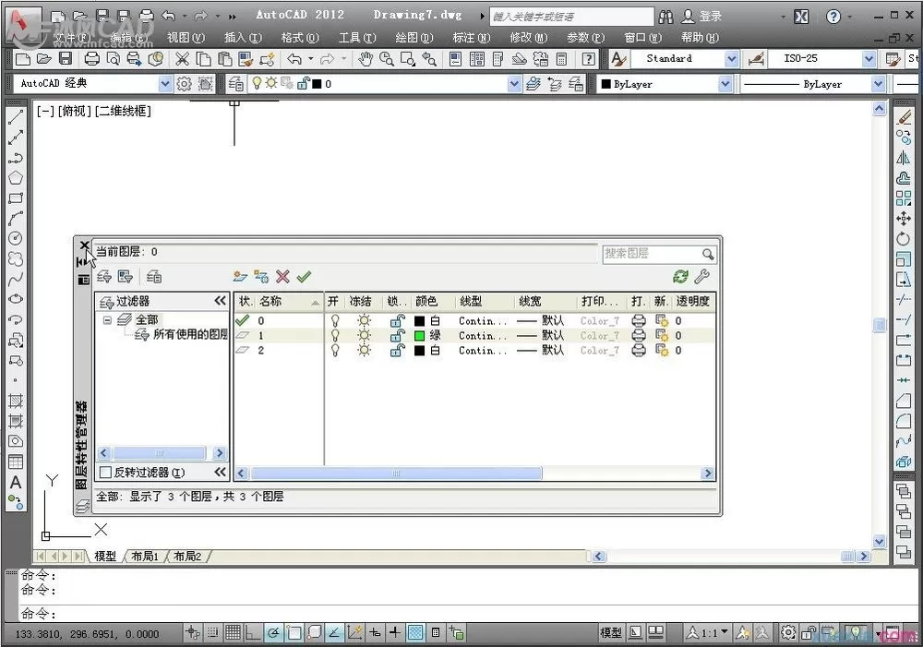The height and width of the screenshot is (647, 923).
Task: Set current layer with green checkmark icon
Action: click(x=304, y=277)
